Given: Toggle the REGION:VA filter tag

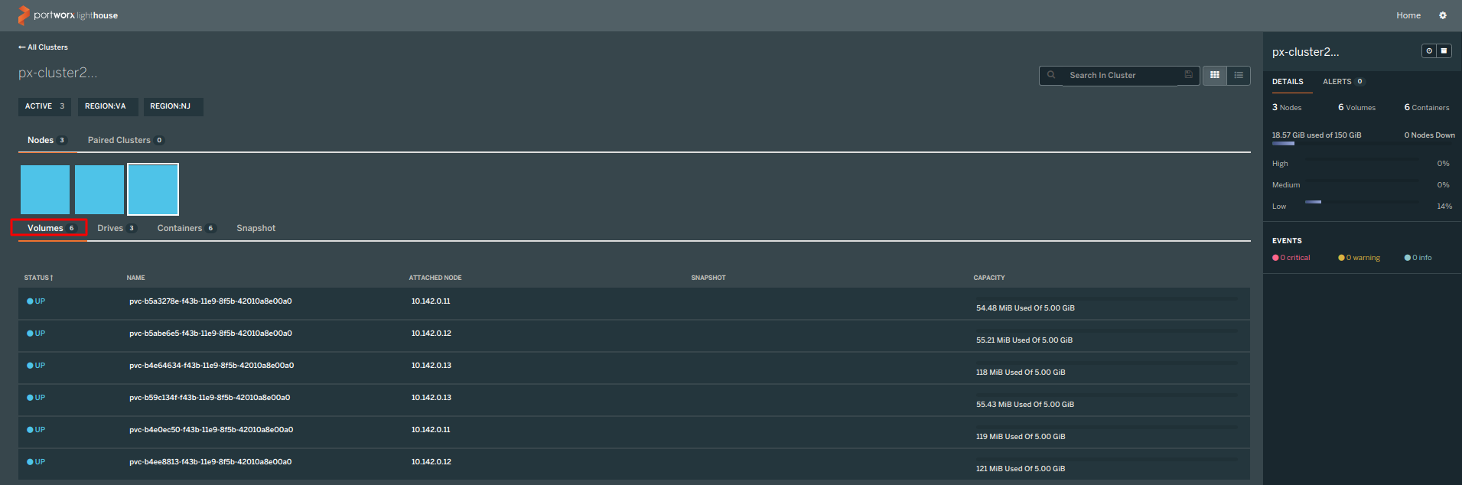Looking at the screenshot, I should tap(106, 106).
